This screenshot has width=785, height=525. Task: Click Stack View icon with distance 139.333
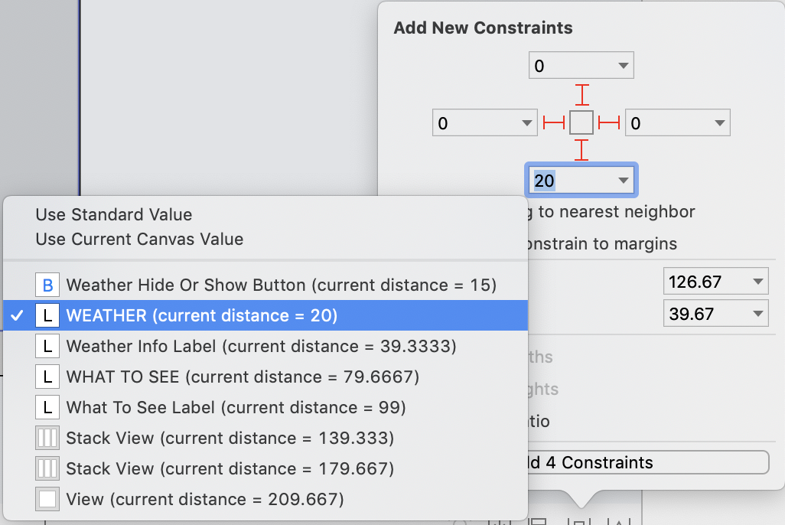click(x=47, y=439)
